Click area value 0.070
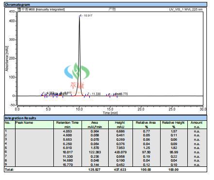The image size is (214, 180). pyautogui.click(x=95, y=140)
